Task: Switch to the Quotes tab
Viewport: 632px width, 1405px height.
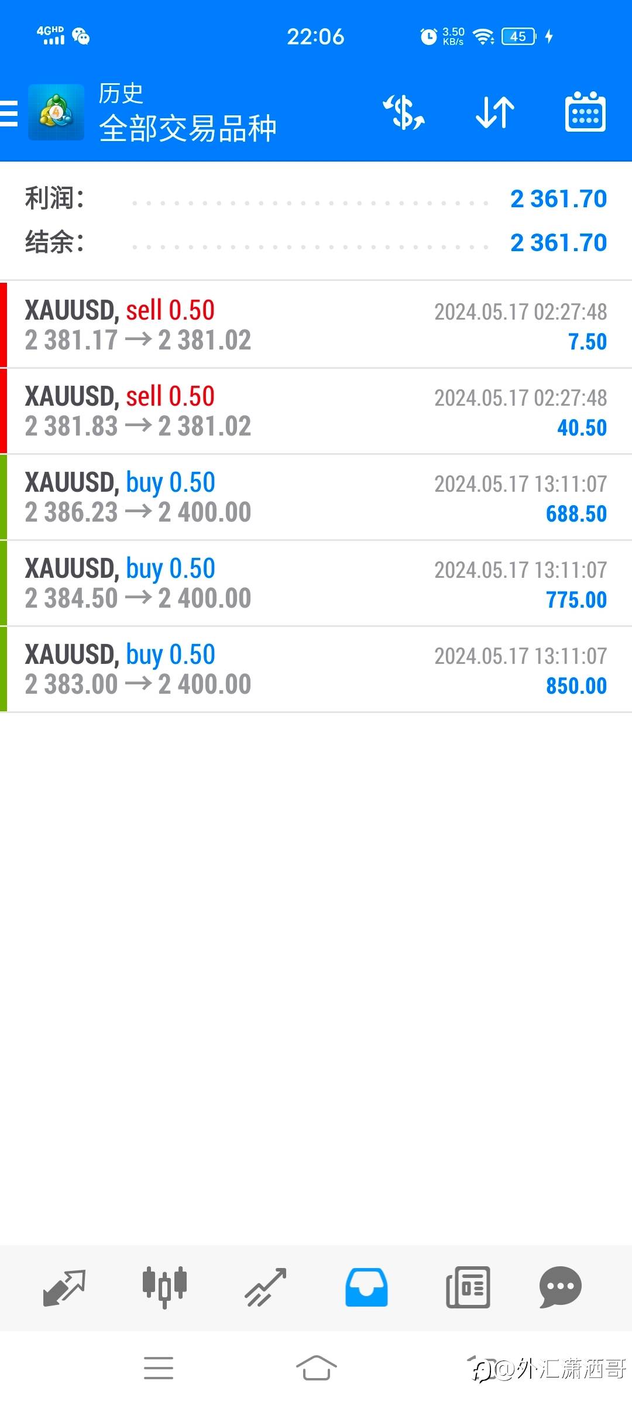Action: (x=64, y=1287)
